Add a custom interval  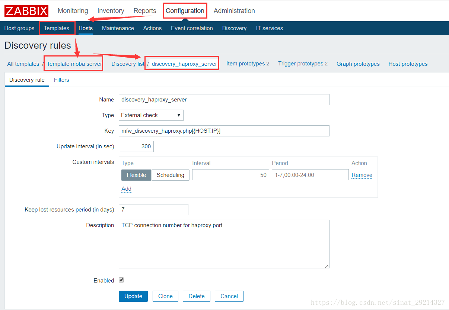coord(127,189)
